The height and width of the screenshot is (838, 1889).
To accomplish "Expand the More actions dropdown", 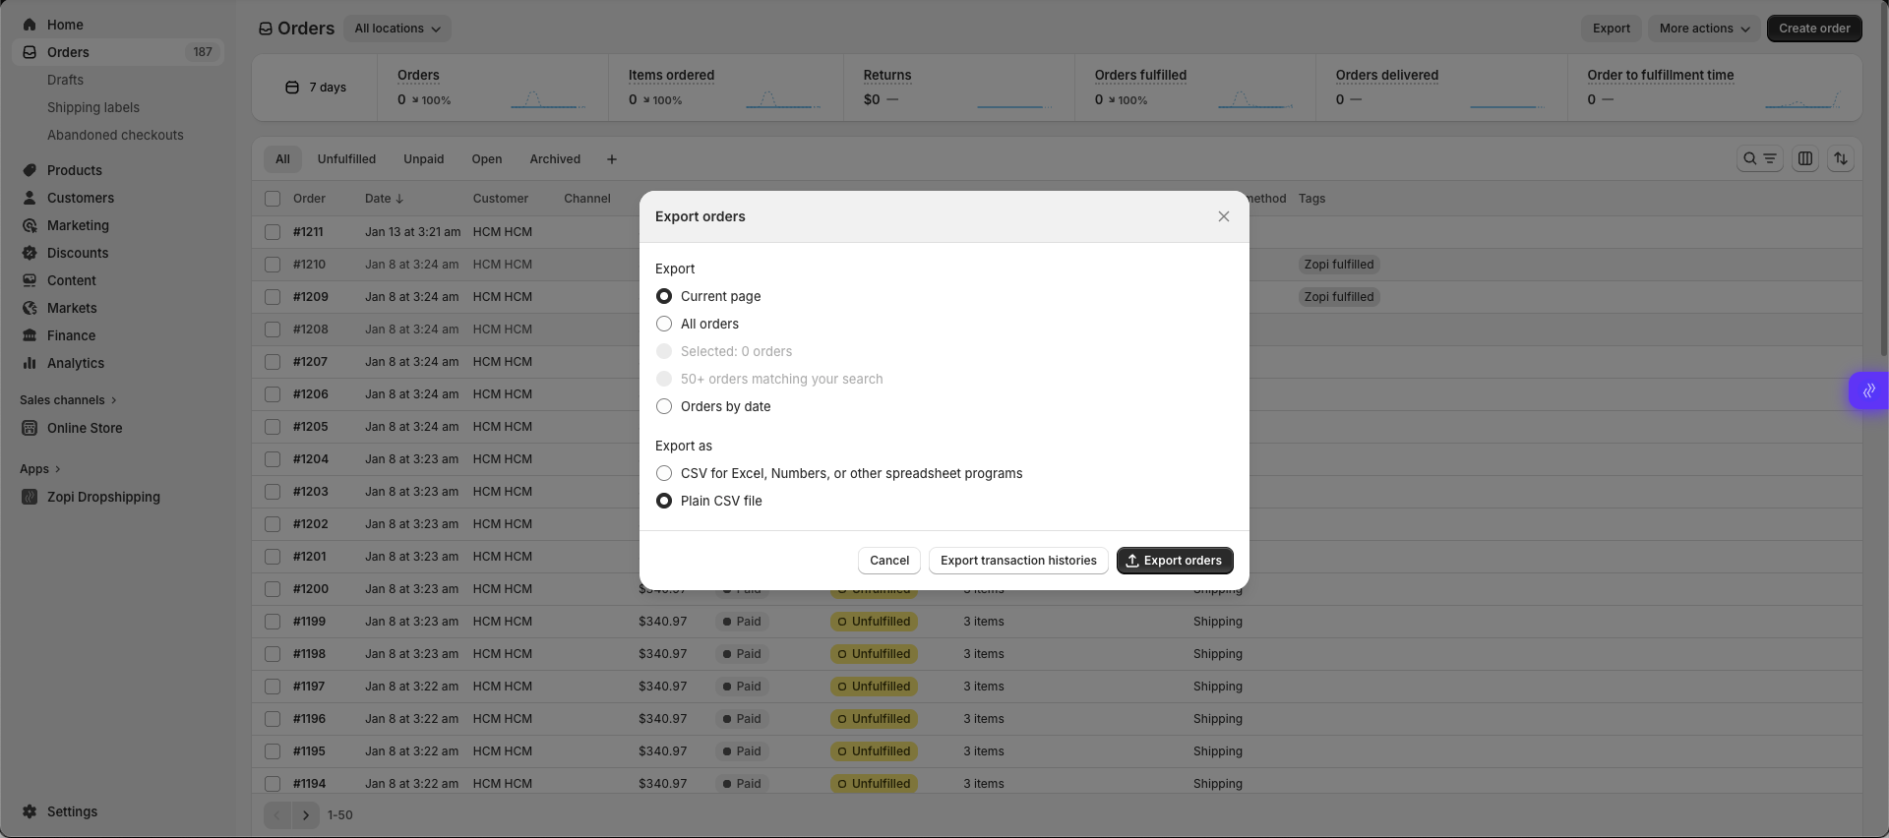I will coord(1703,29).
